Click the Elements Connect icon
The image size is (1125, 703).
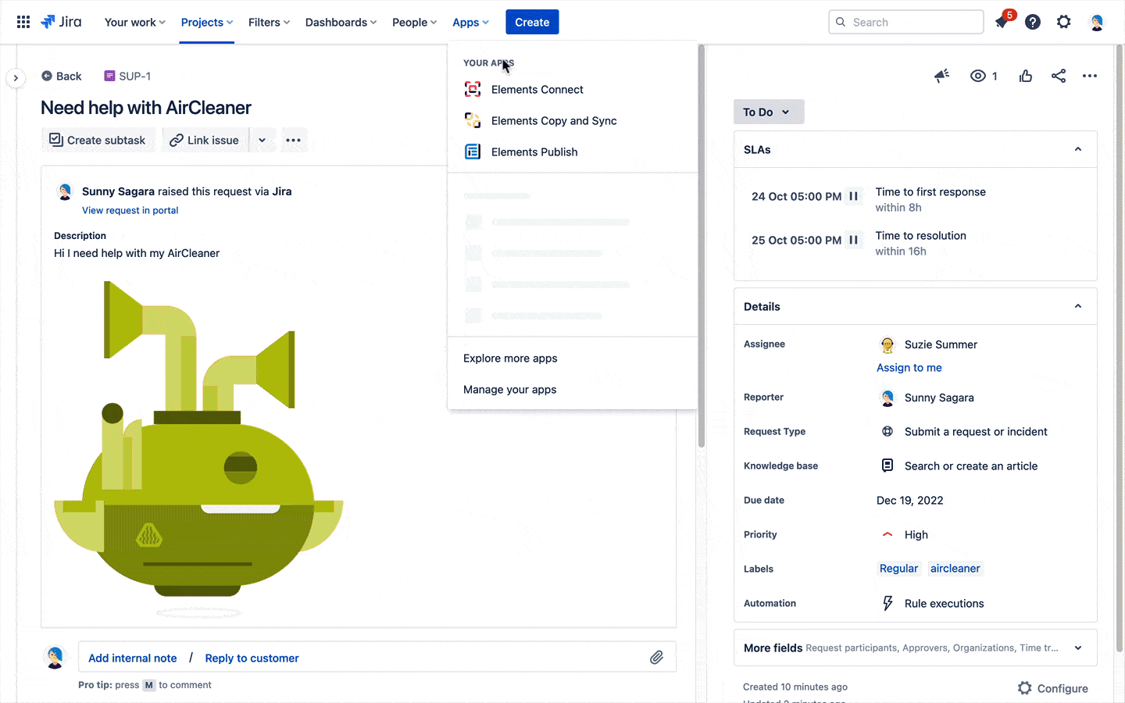click(473, 89)
